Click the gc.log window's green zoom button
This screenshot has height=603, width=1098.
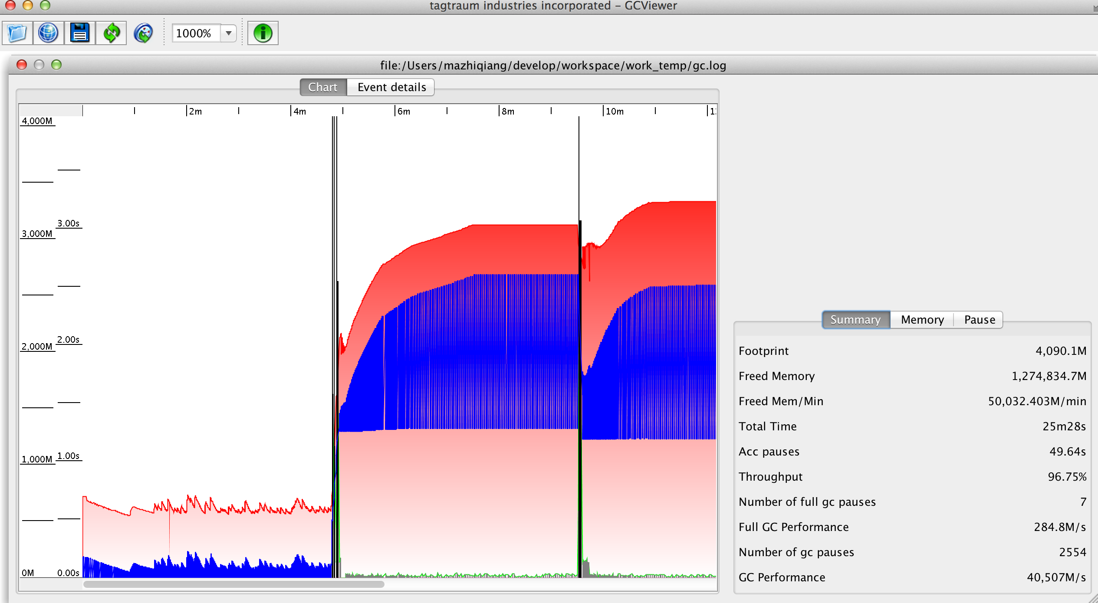56,65
